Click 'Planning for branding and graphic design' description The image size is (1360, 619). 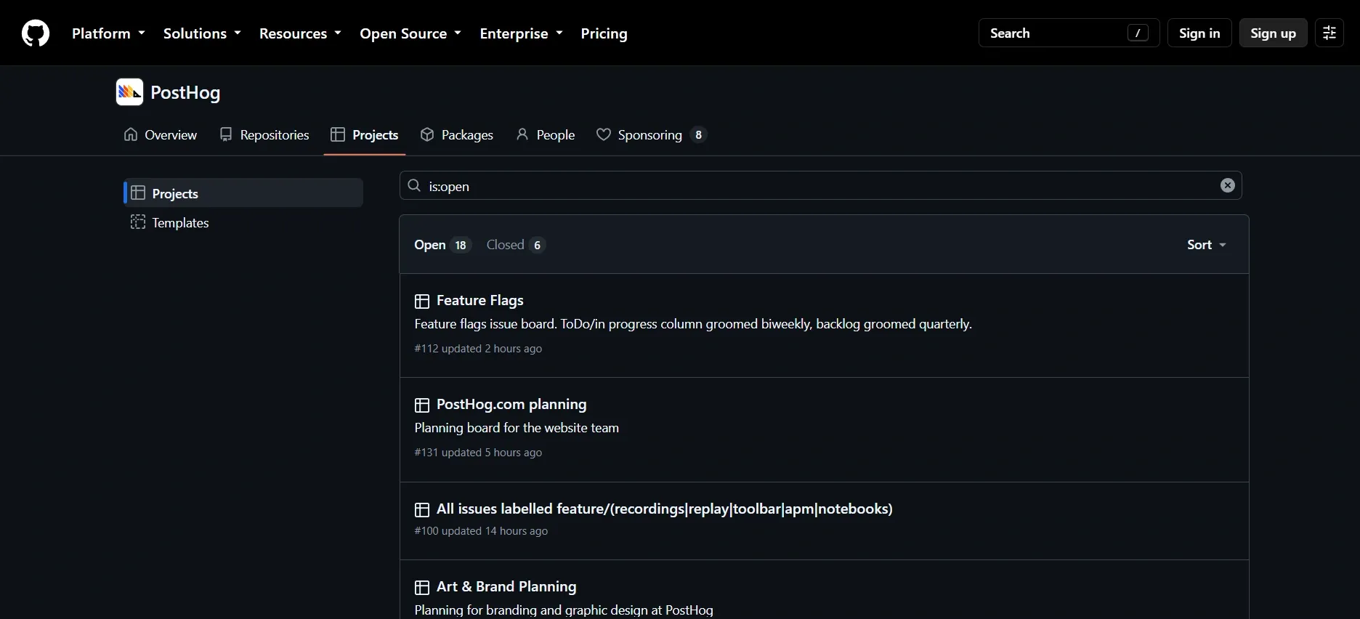pos(564,610)
